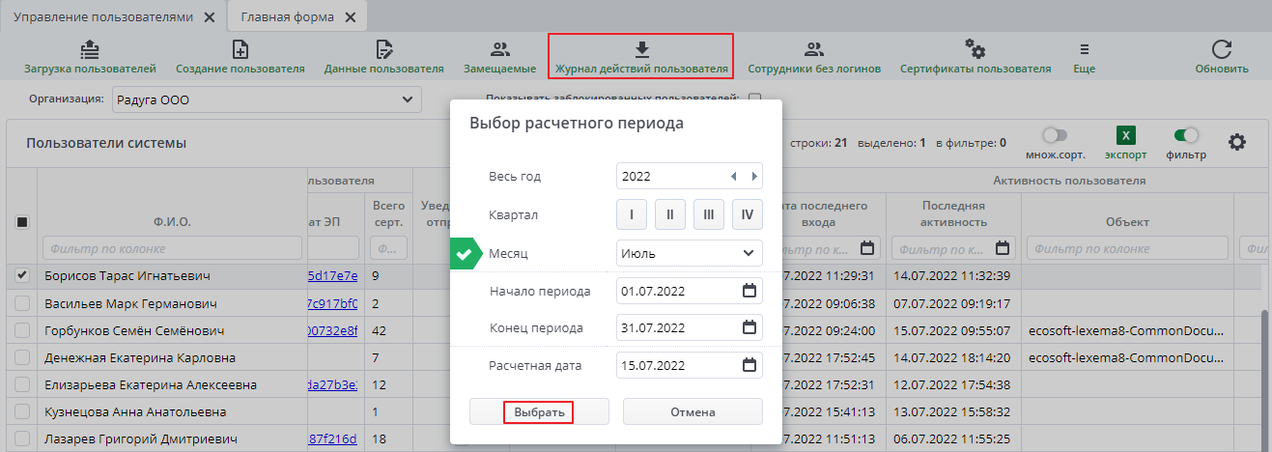Open Месяц dropdown showing Июль
This screenshot has width=1272, height=452.
(690, 253)
